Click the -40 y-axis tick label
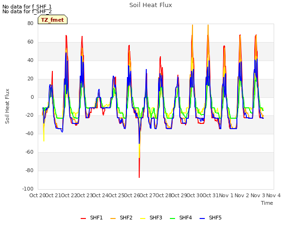 pos(29,133)
